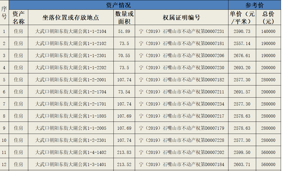The height and width of the screenshot is (171, 282).
Task: Click the 资产名称 column header
Action: [18, 17]
